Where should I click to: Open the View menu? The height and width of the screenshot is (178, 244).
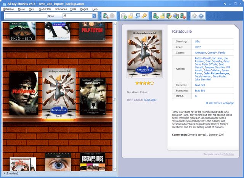point(32,9)
